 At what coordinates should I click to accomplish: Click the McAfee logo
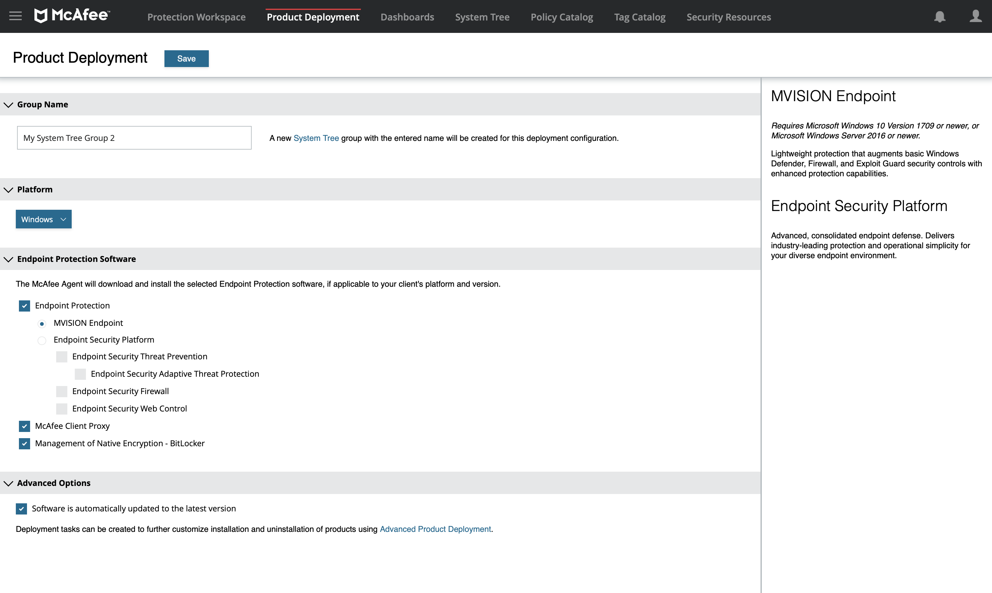point(72,16)
